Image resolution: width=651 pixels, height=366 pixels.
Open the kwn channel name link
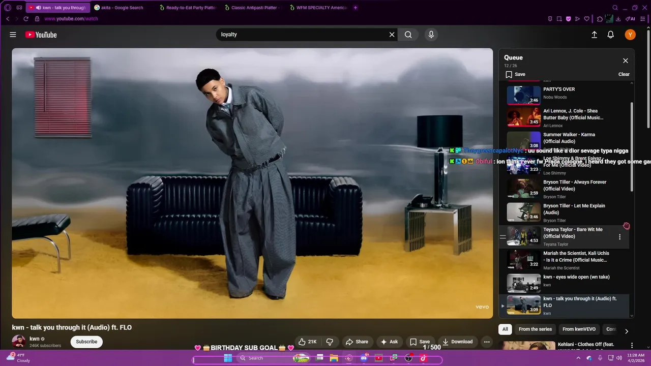pyautogui.click(x=35, y=339)
